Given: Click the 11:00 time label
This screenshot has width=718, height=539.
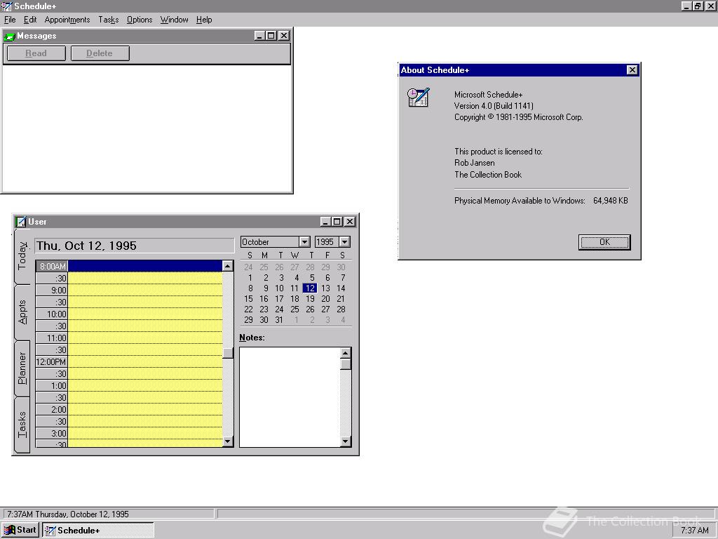Looking at the screenshot, I should pos(52,338).
